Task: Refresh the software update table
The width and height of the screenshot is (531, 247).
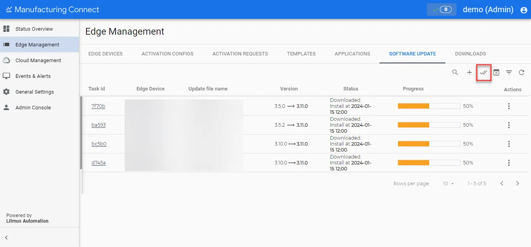Action: click(522, 72)
